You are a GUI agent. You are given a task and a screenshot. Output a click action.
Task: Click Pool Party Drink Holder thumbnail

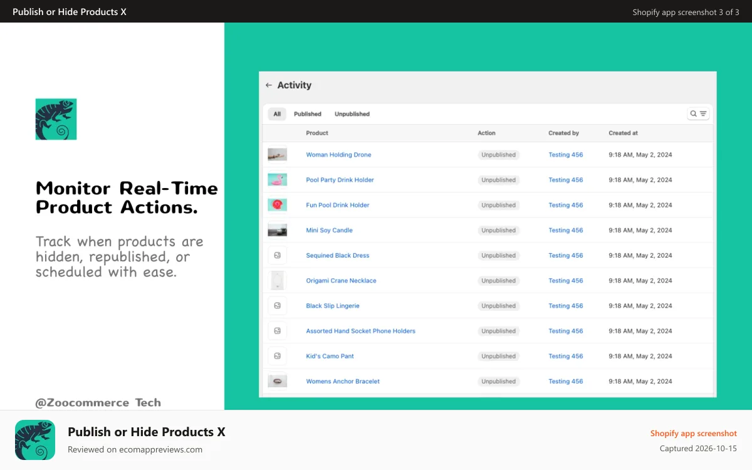coord(277,180)
